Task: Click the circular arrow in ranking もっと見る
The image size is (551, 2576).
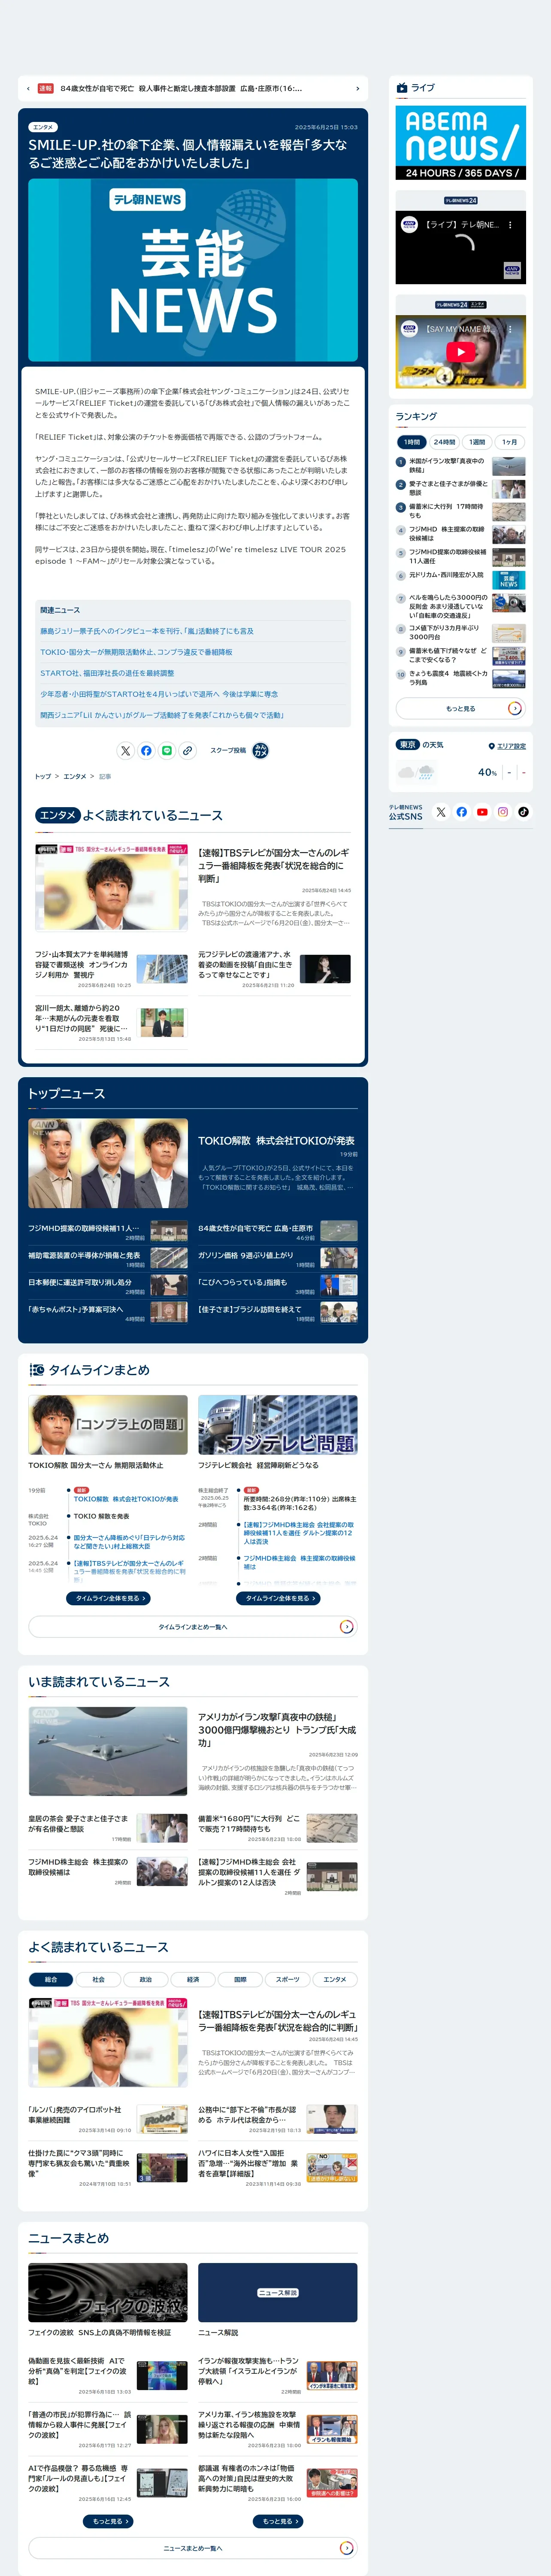Action: [x=514, y=708]
